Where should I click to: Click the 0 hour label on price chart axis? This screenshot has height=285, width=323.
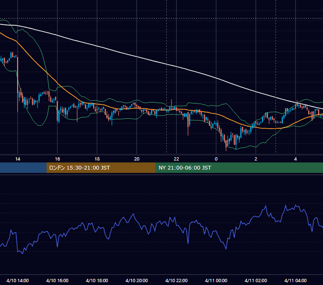(x=216, y=159)
